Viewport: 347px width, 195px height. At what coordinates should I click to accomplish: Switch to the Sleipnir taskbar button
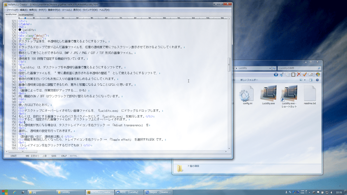[x=158, y=192]
